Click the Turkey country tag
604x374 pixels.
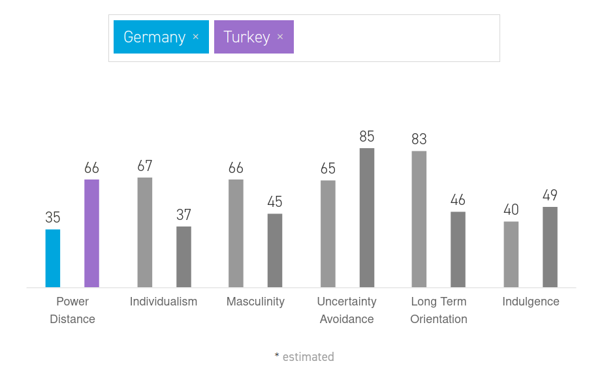[254, 37]
